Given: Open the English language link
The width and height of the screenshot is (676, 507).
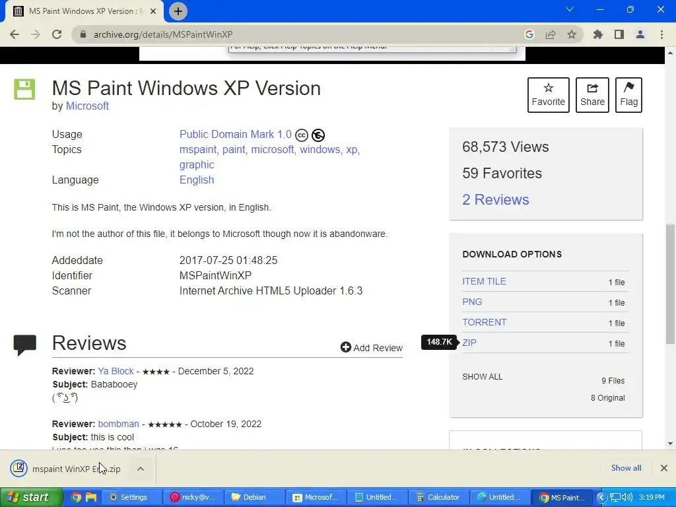Looking at the screenshot, I should click(x=197, y=180).
